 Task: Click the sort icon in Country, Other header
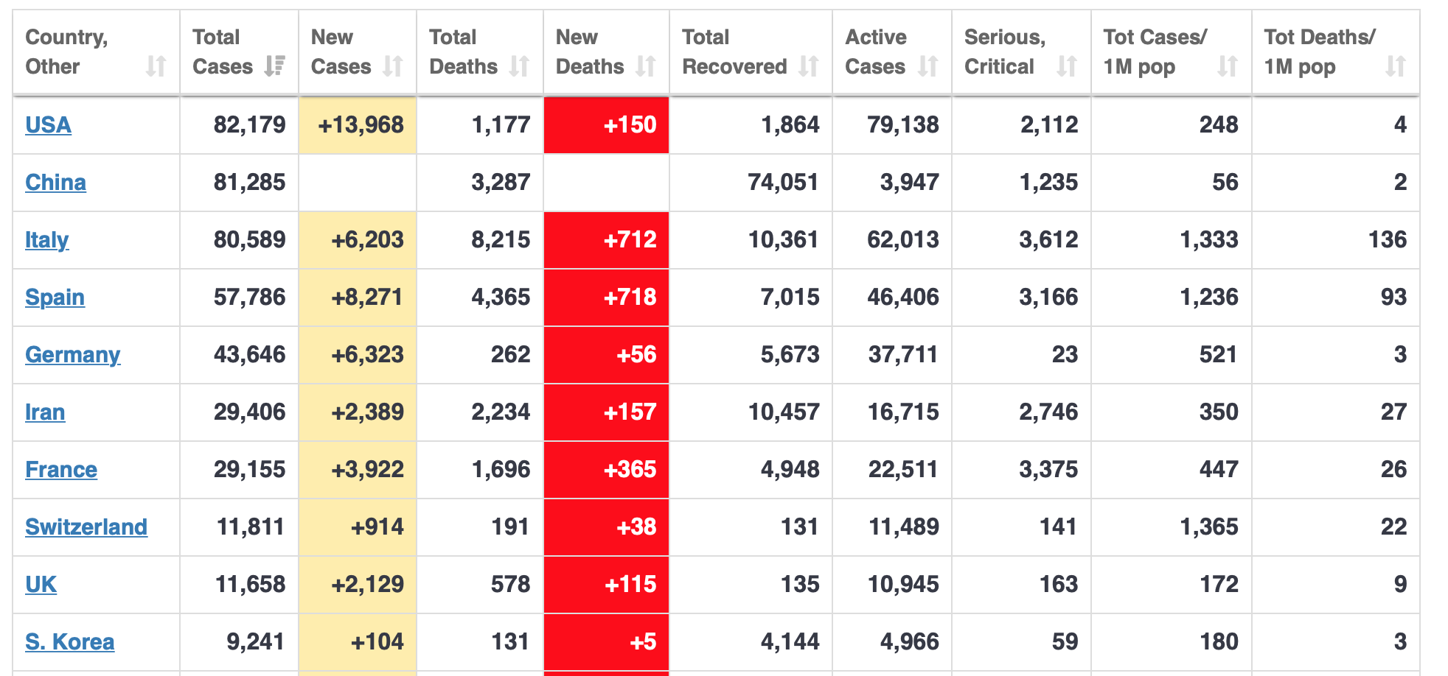[x=156, y=66]
